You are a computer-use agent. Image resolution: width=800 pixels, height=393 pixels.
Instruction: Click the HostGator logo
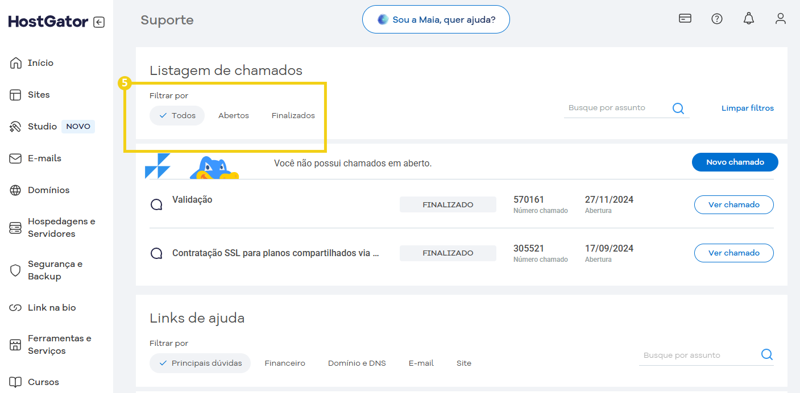(48, 22)
